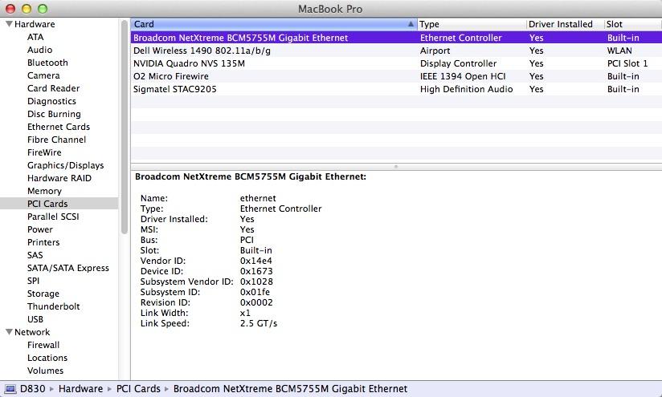
Task: Select Fibre Channel in the sidebar
Action: [x=56, y=140]
